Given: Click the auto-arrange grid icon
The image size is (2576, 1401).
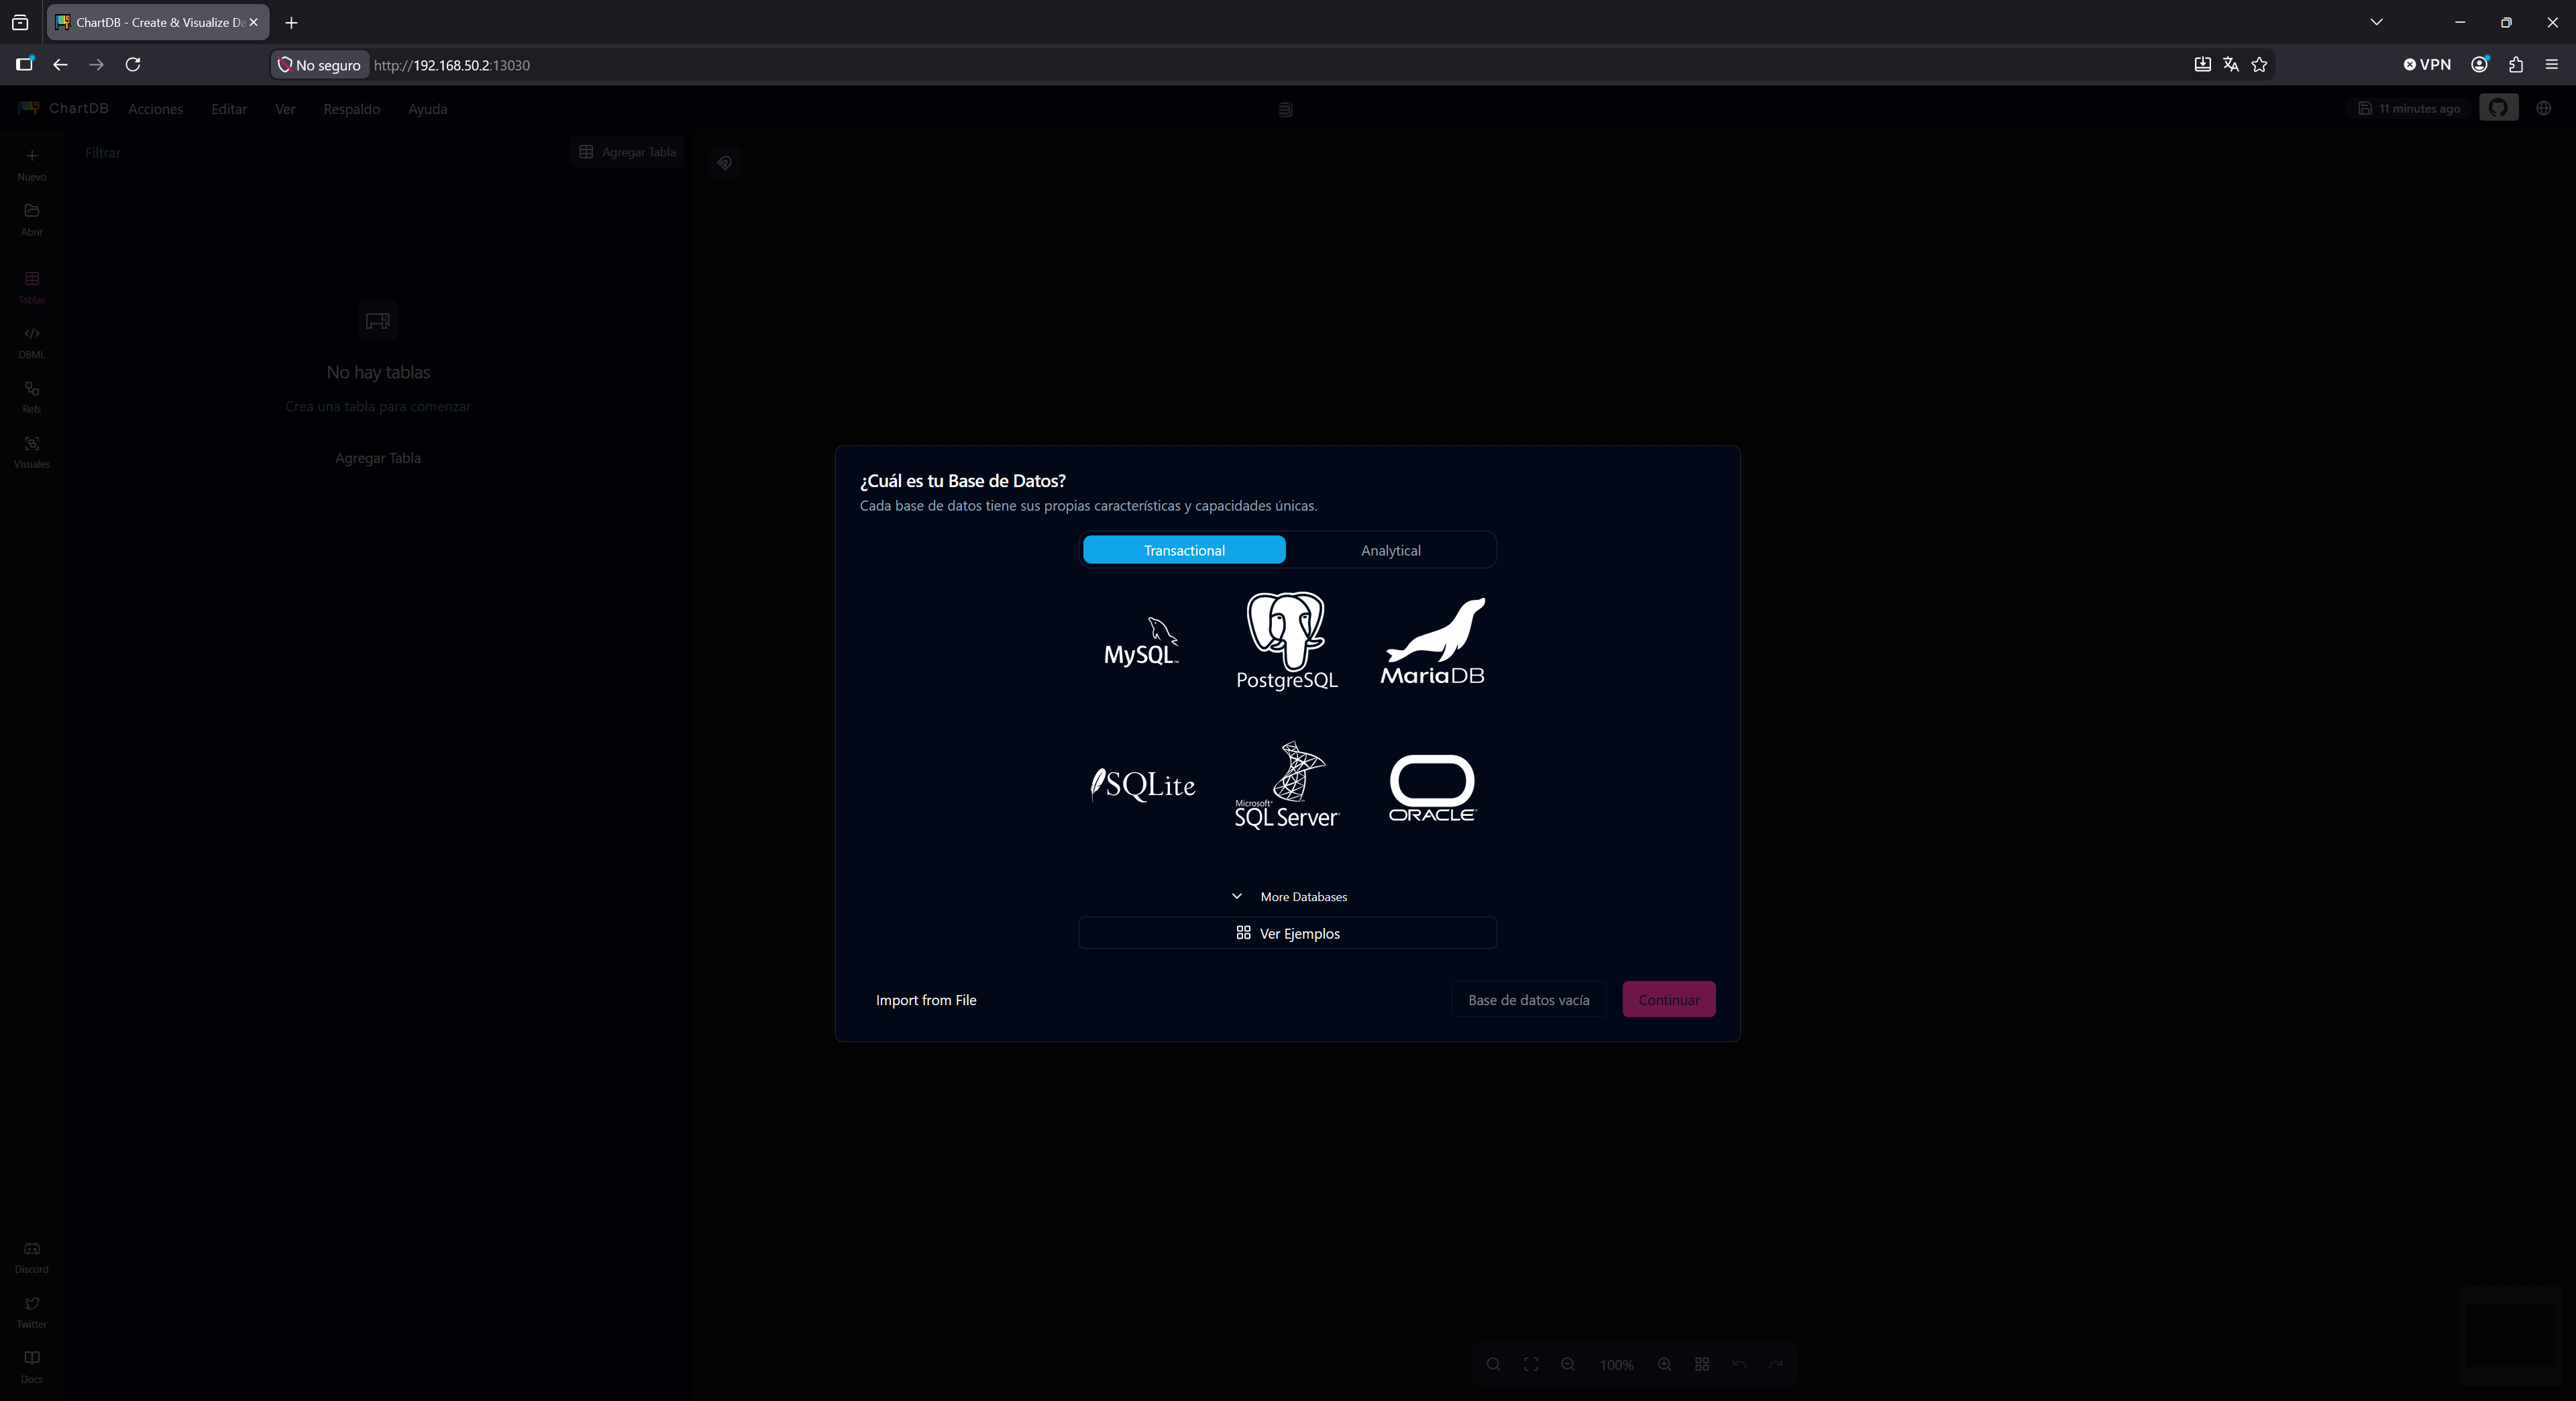Looking at the screenshot, I should [x=1702, y=1364].
